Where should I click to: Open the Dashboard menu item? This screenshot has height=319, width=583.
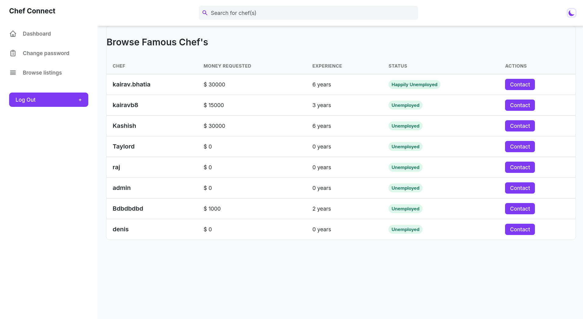click(37, 34)
